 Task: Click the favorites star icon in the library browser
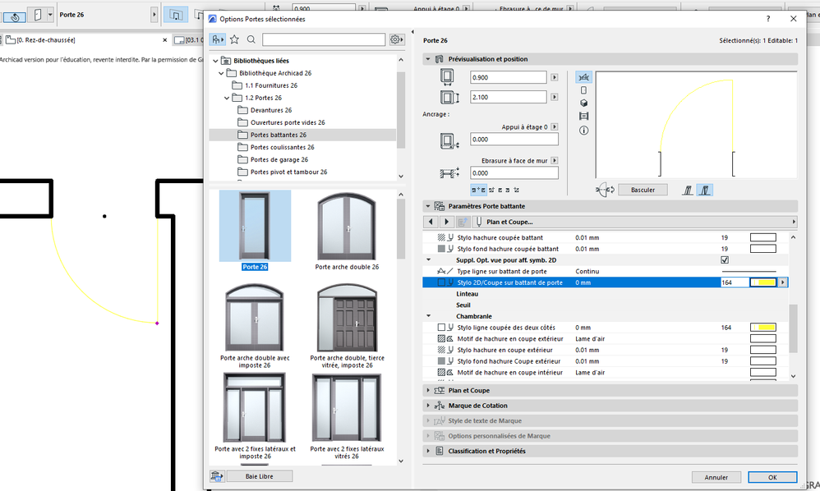(235, 39)
